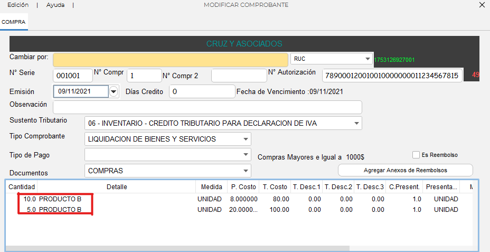490x252 pixels.
Task: Close the Modificar Comprobante window
Action: tap(481, 5)
